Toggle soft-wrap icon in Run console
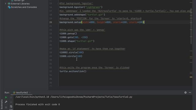The height and width of the screenshot is (110, 196). tap(11, 106)
